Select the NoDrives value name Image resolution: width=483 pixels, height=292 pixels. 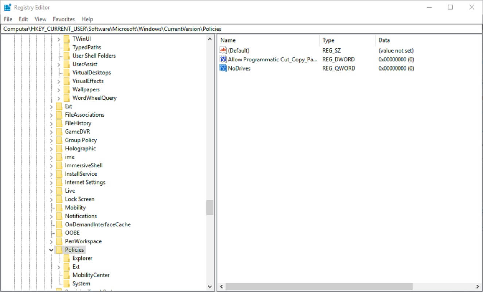point(239,68)
